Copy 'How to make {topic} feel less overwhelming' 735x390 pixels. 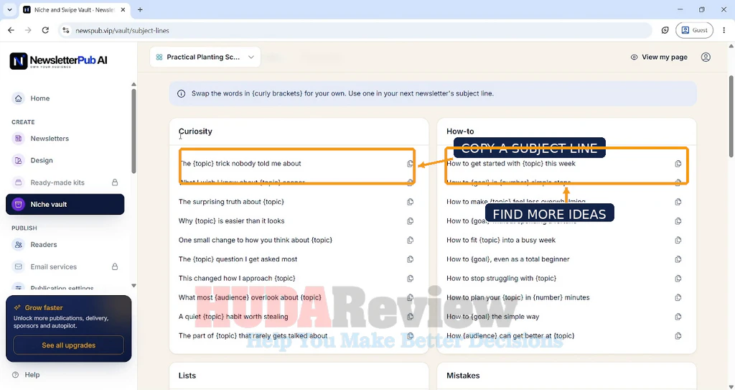pos(678,202)
